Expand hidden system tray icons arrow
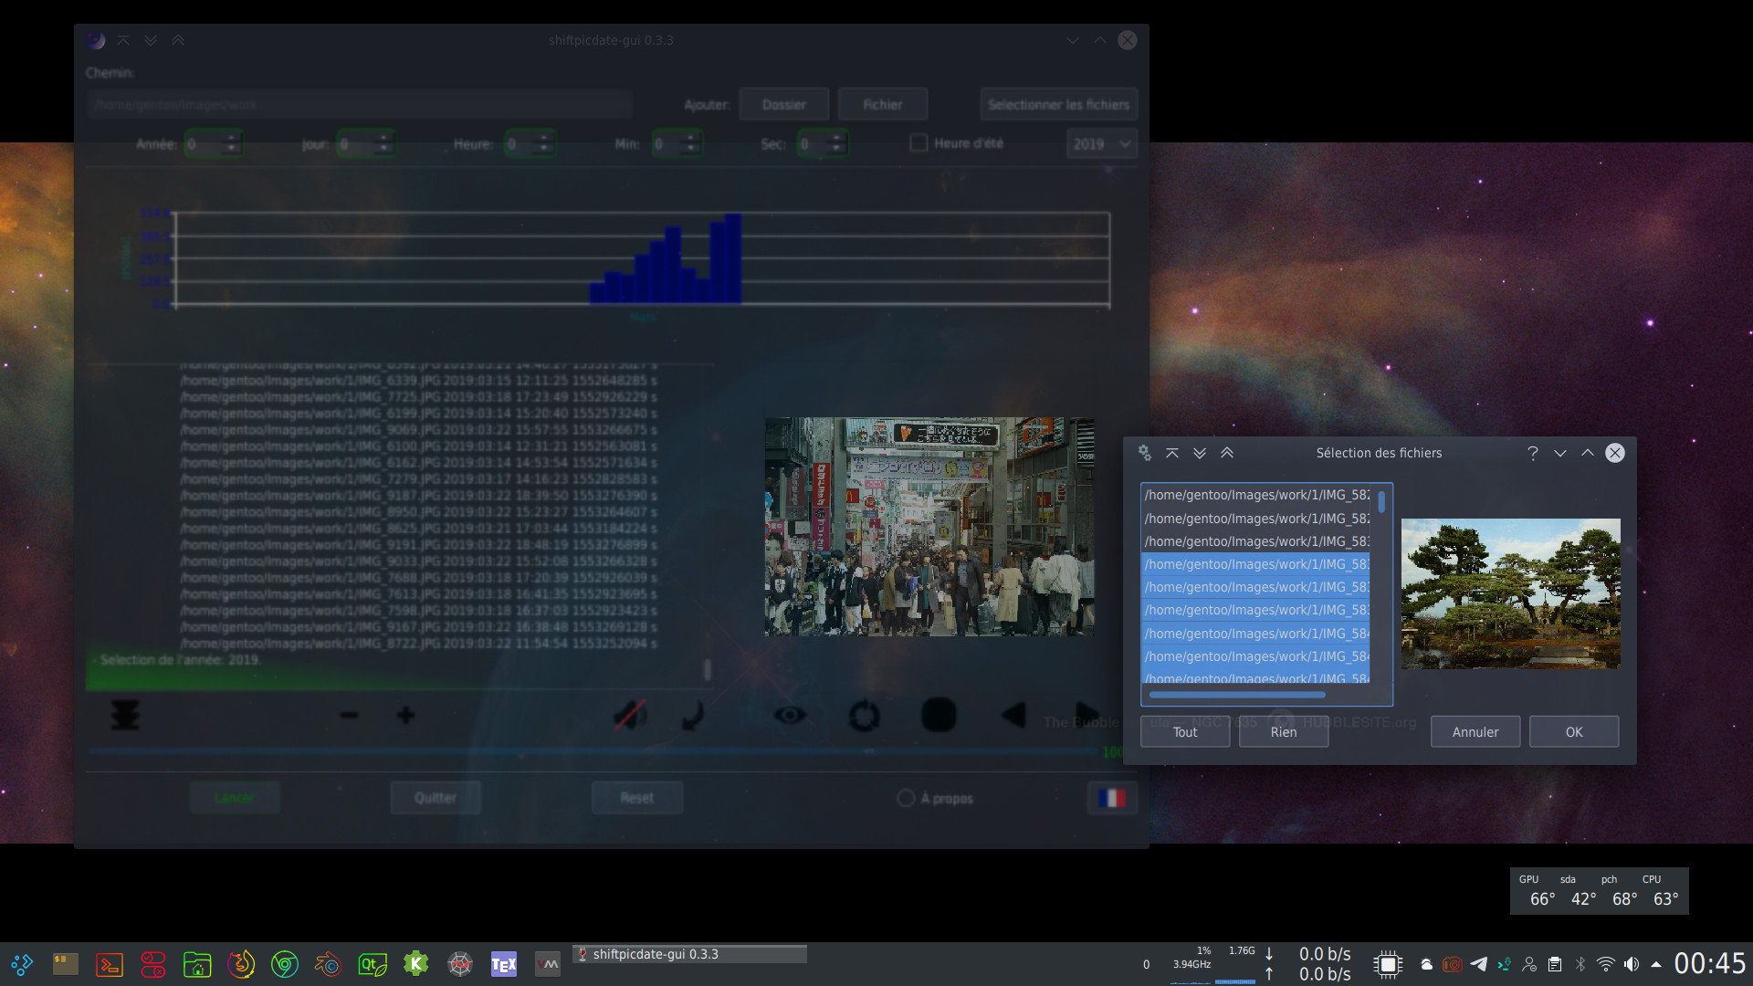Image resolution: width=1753 pixels, height=986 pixels. (1655, 964)
